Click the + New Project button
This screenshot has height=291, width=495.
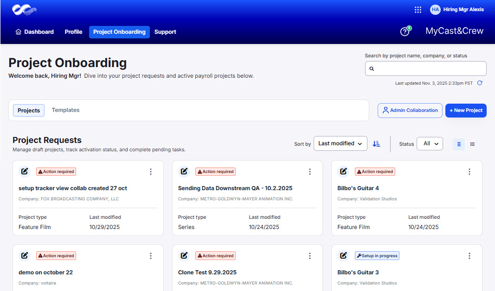(x=466, y=111)
